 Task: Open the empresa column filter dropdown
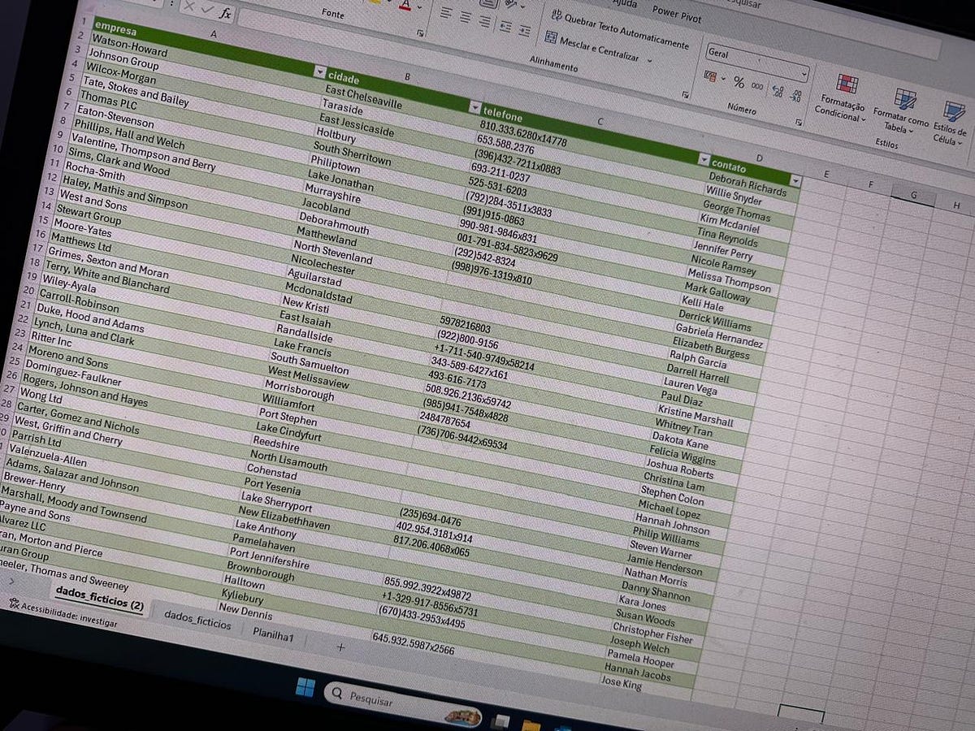[x=320, y=72]
